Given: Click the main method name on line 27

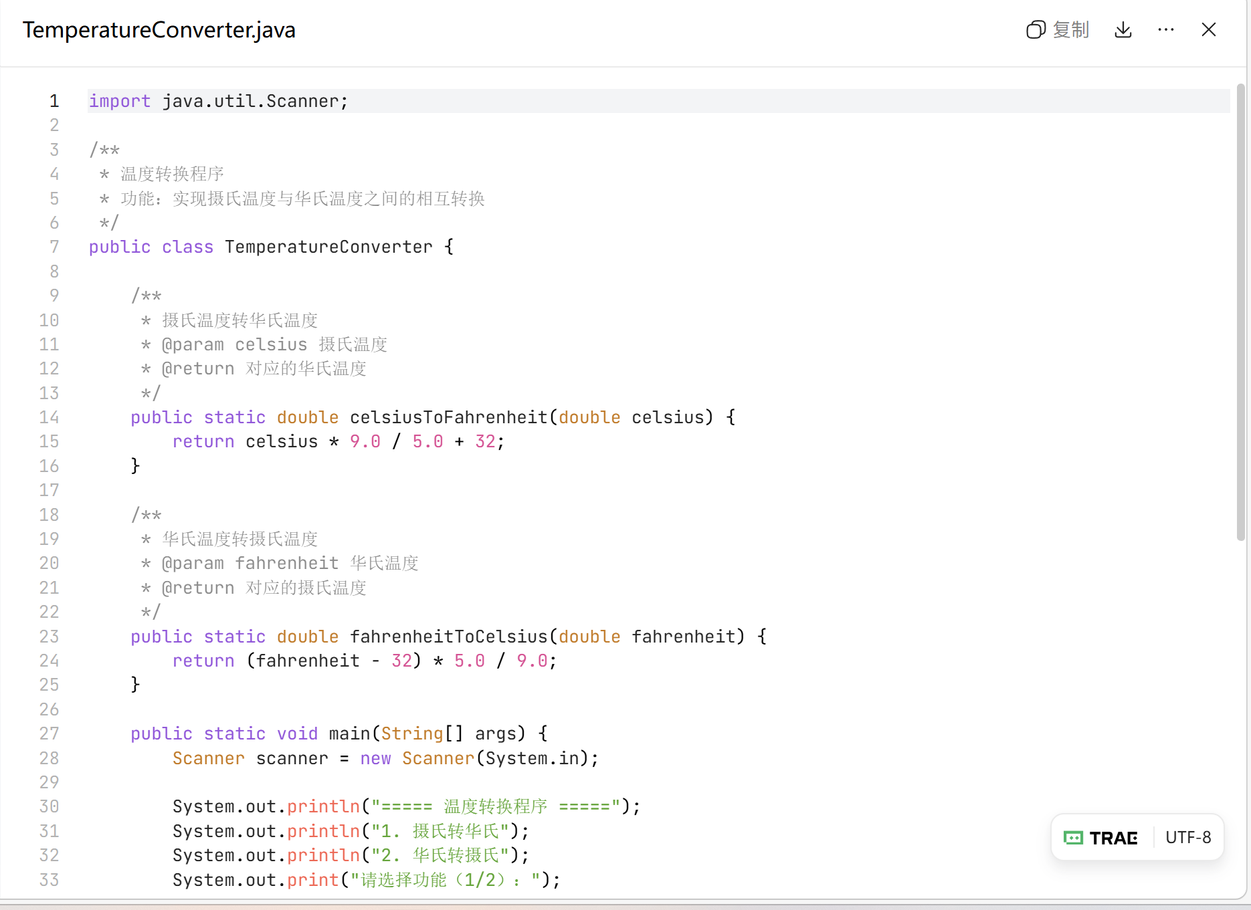Looking at the screenshot, I should point(350,733).
